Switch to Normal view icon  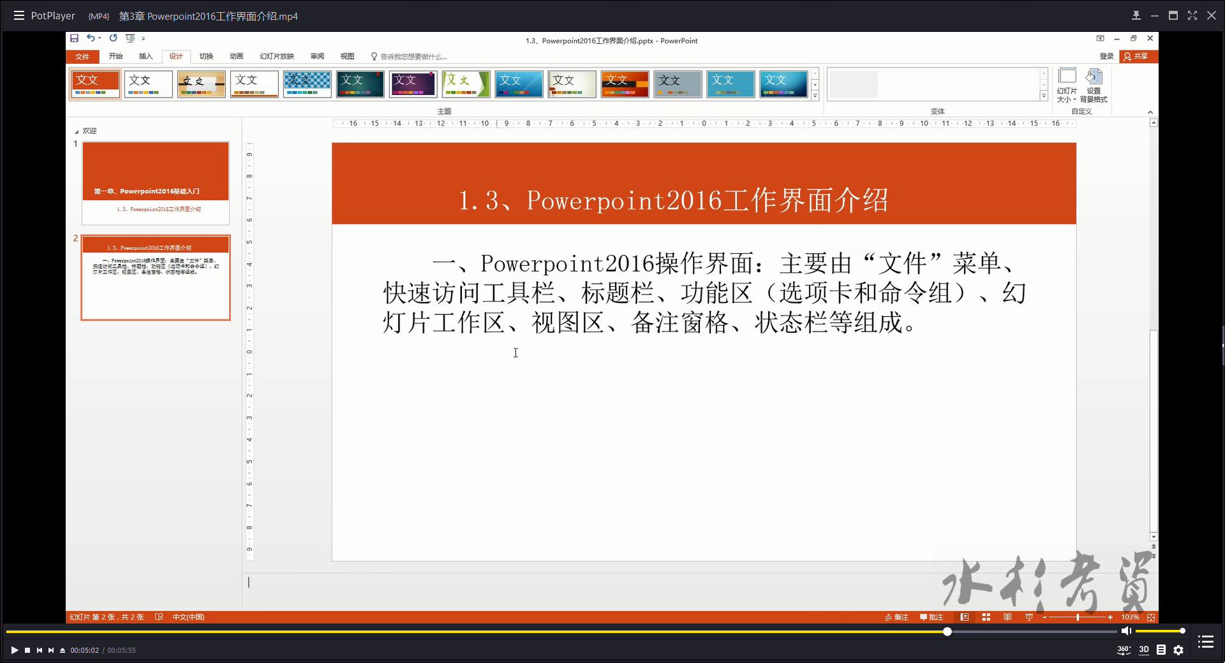(965, 617)
